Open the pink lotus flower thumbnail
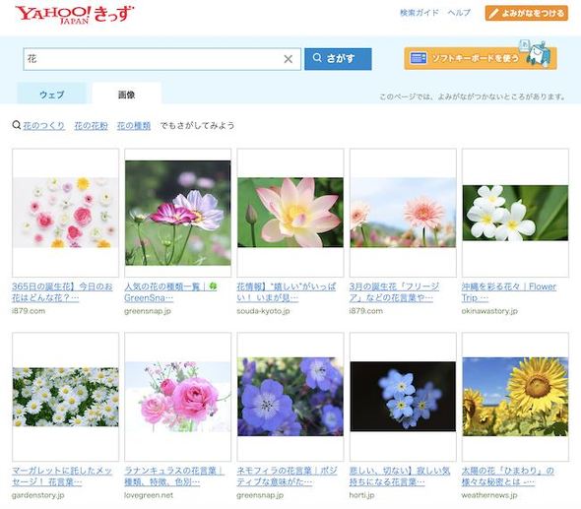581x509 pixels. 290,213
